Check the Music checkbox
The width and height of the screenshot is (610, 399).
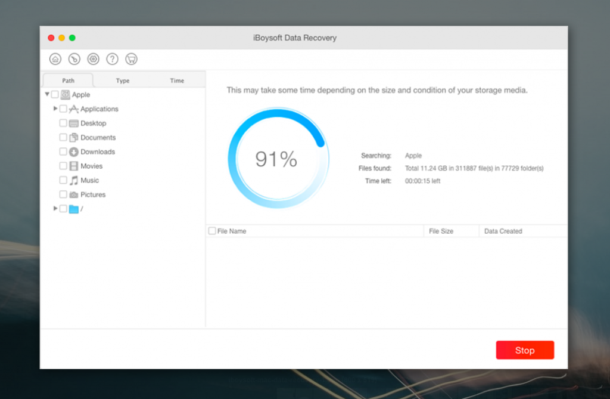point(63,180)
